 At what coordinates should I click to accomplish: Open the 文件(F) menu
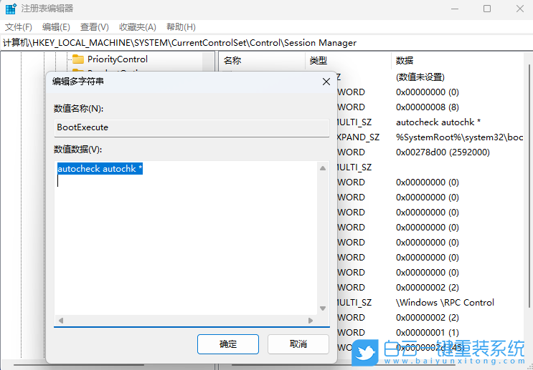click(19, 27)
